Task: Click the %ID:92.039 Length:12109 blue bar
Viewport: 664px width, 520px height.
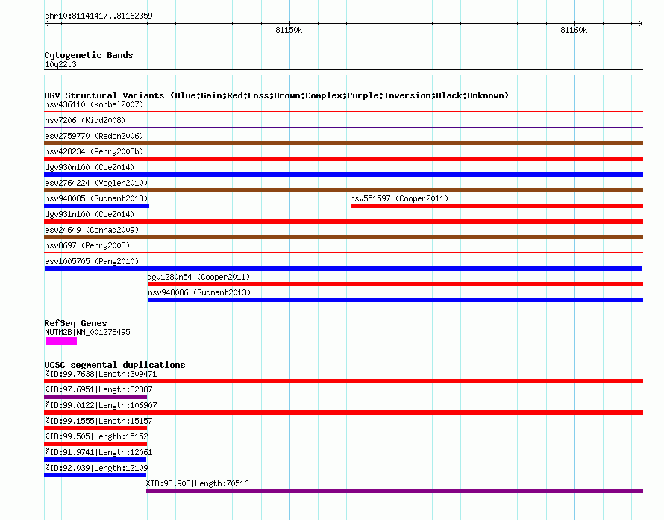Action: [x=95, y=475]
